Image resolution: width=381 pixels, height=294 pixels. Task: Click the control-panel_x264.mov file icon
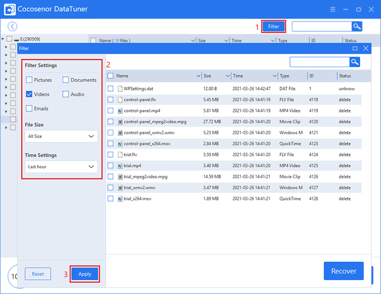[x=120, y=143]
